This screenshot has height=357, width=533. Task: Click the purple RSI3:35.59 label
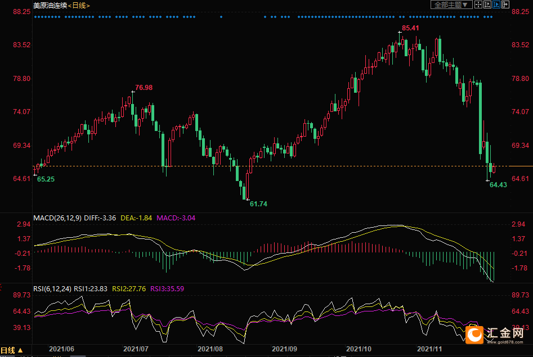coord(167,288)
